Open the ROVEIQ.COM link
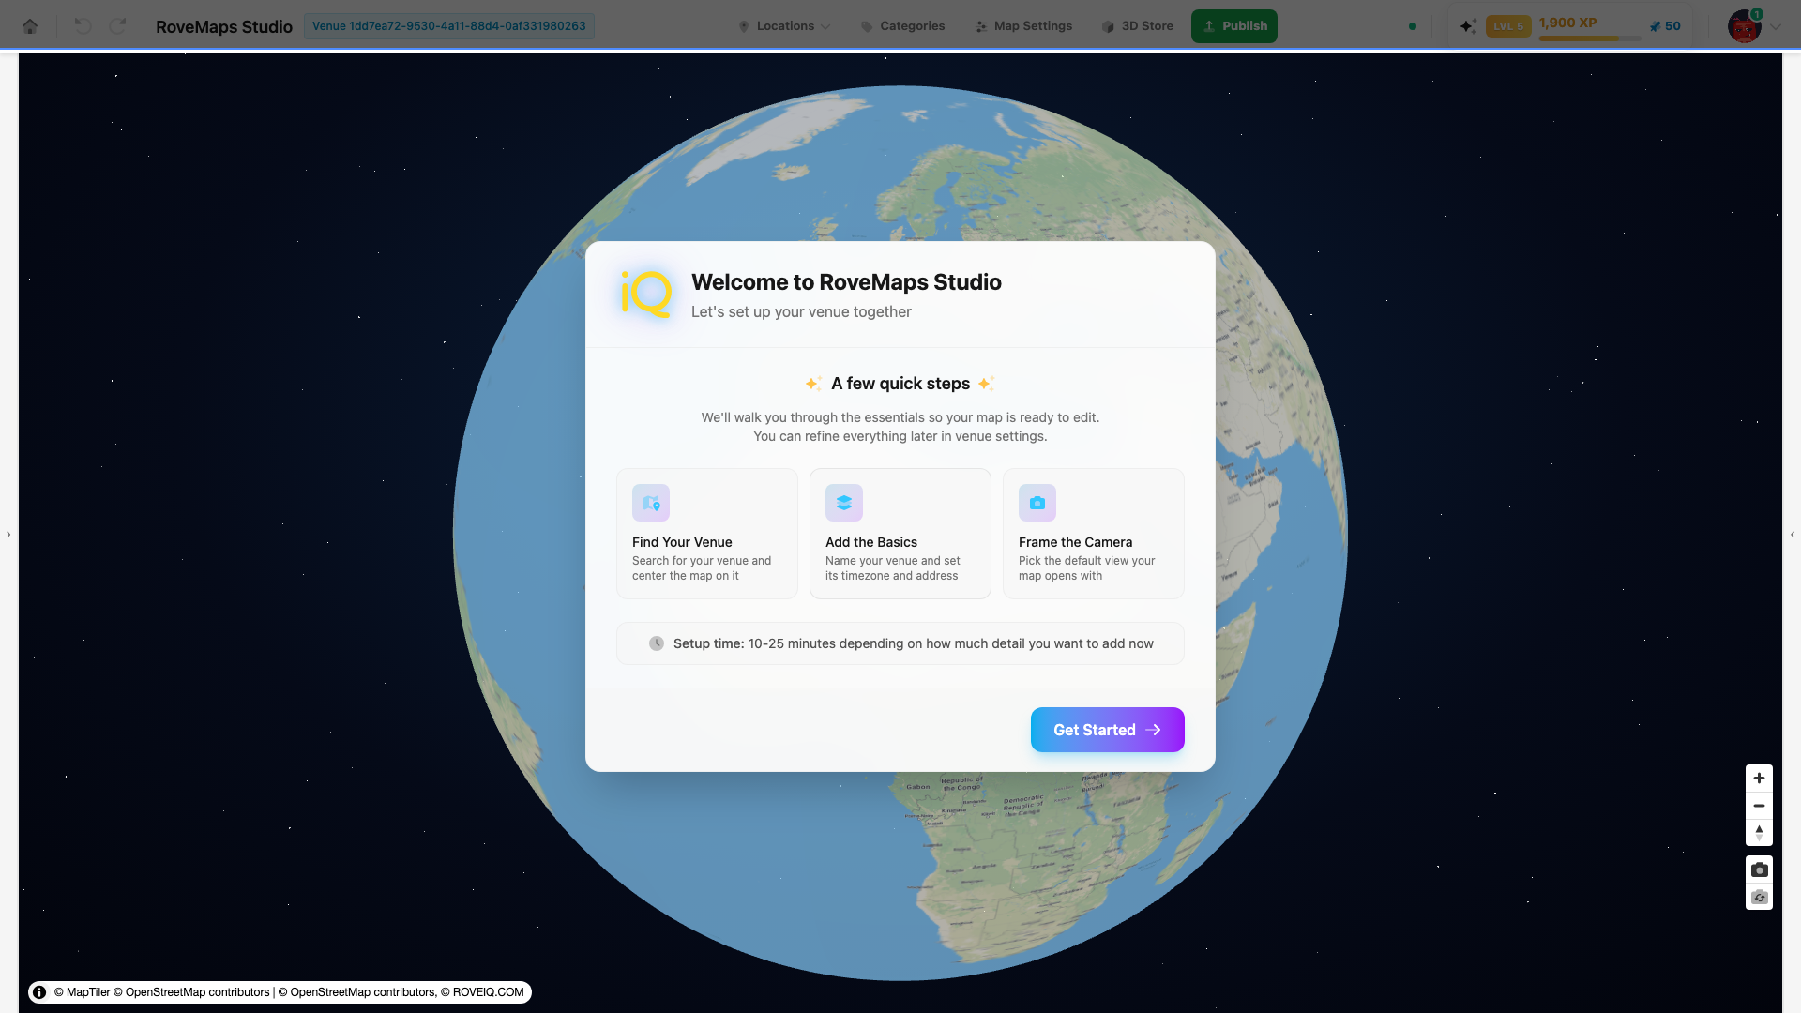 [x=482, y=992]
